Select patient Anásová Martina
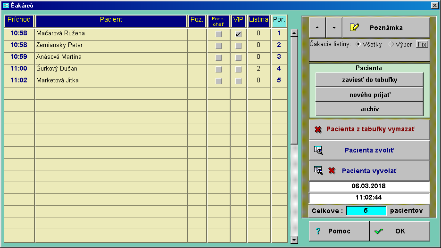The height and width of the screenshot is (248, 441). click(x=111, y=57)
